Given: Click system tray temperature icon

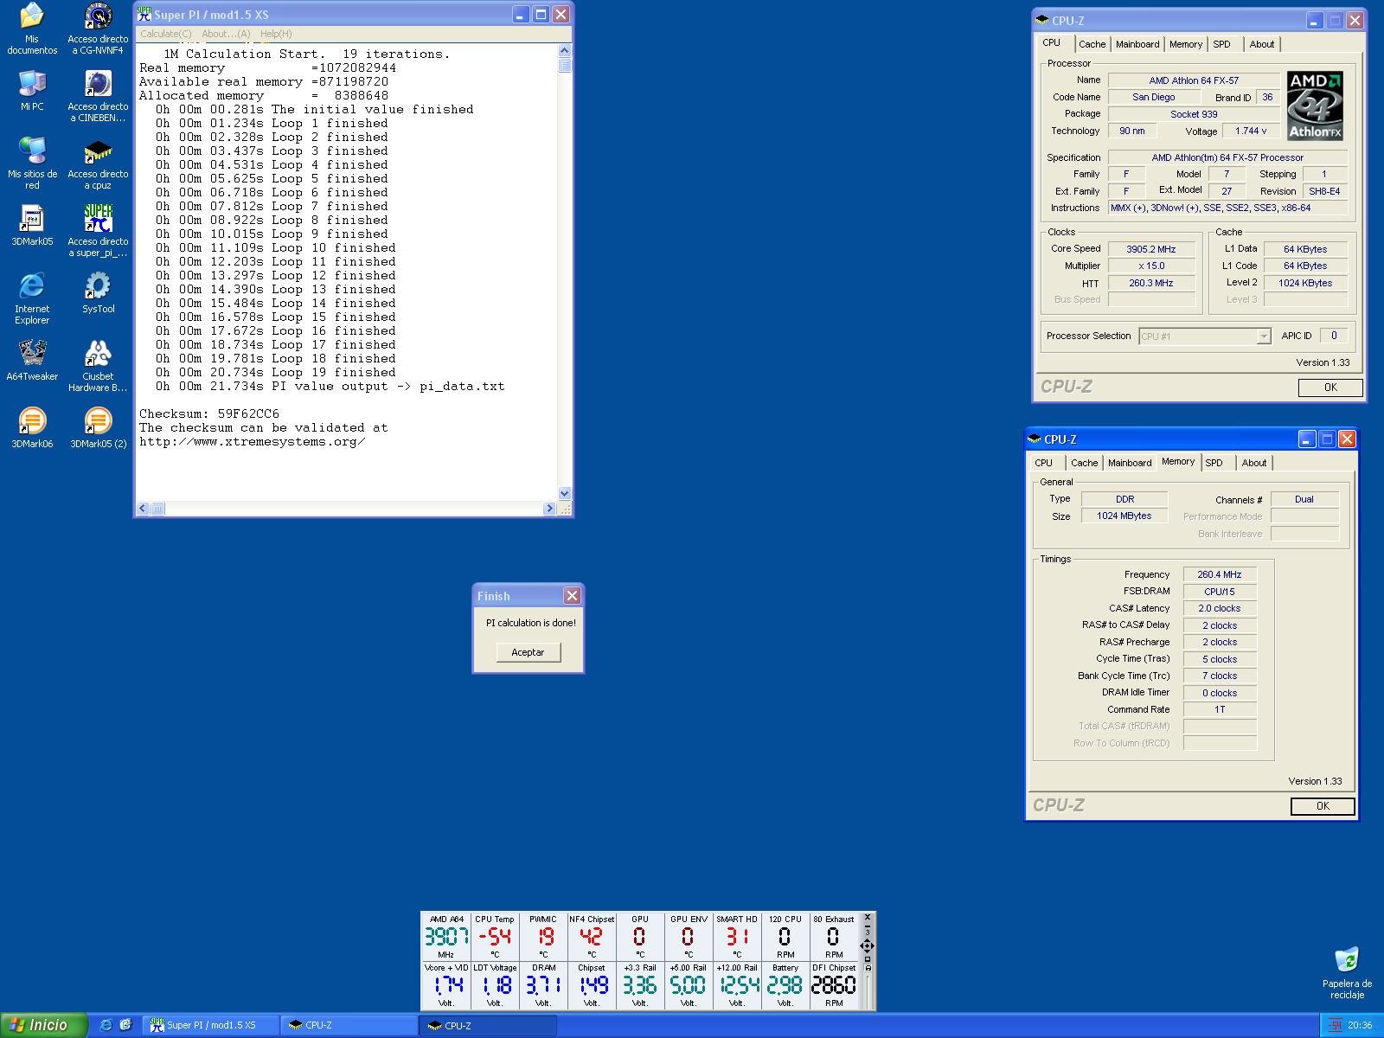Looking at the screenshot, I should 1335,1025.
